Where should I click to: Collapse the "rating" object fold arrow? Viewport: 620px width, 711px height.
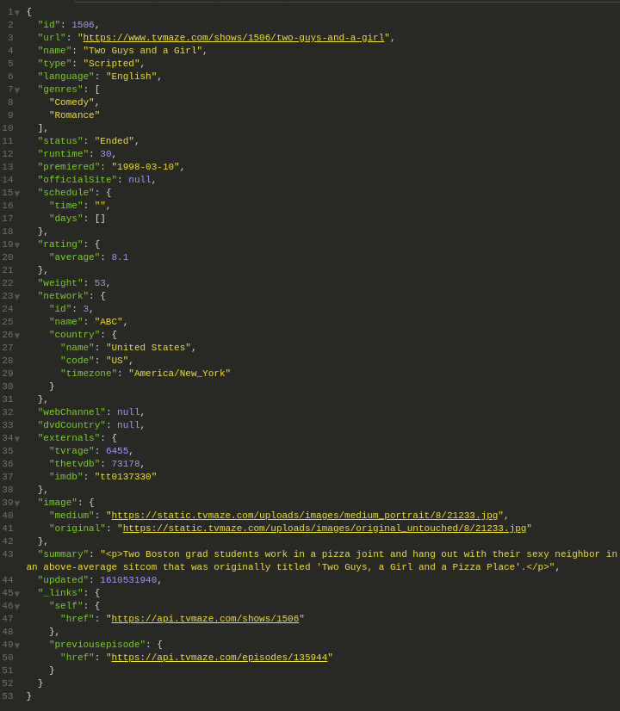coord(16,245)
